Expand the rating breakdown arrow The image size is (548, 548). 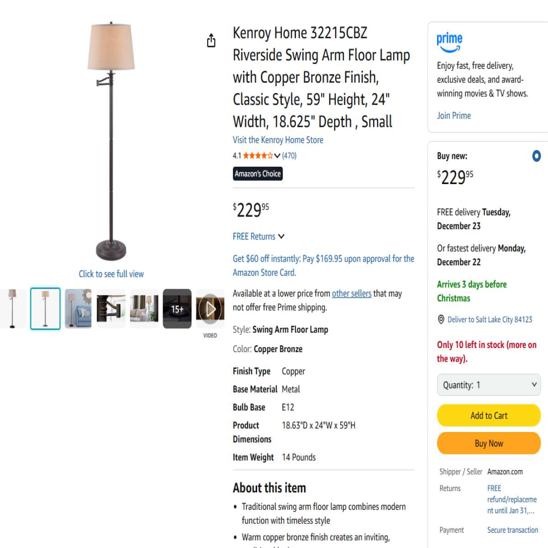tap(277, 156)
